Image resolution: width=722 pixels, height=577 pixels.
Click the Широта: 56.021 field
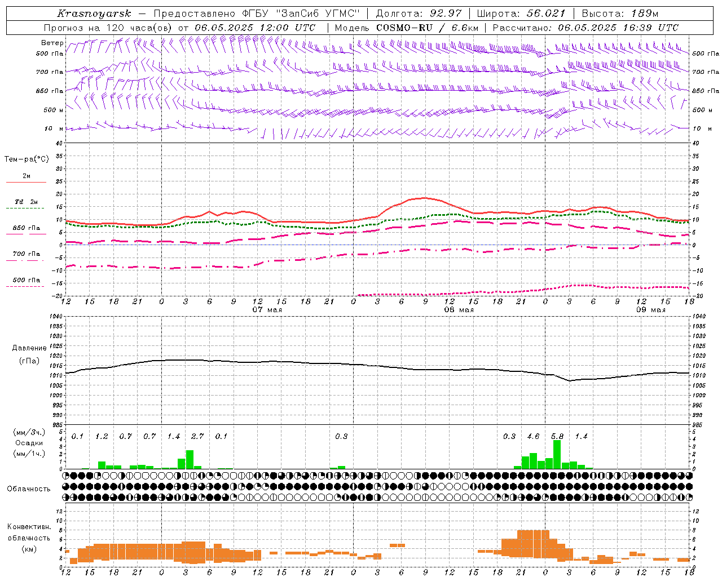click(x=521, y=14)
